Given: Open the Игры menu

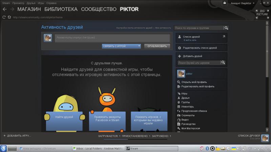Looking at the screenshot, I should click(x=41, y=3).
